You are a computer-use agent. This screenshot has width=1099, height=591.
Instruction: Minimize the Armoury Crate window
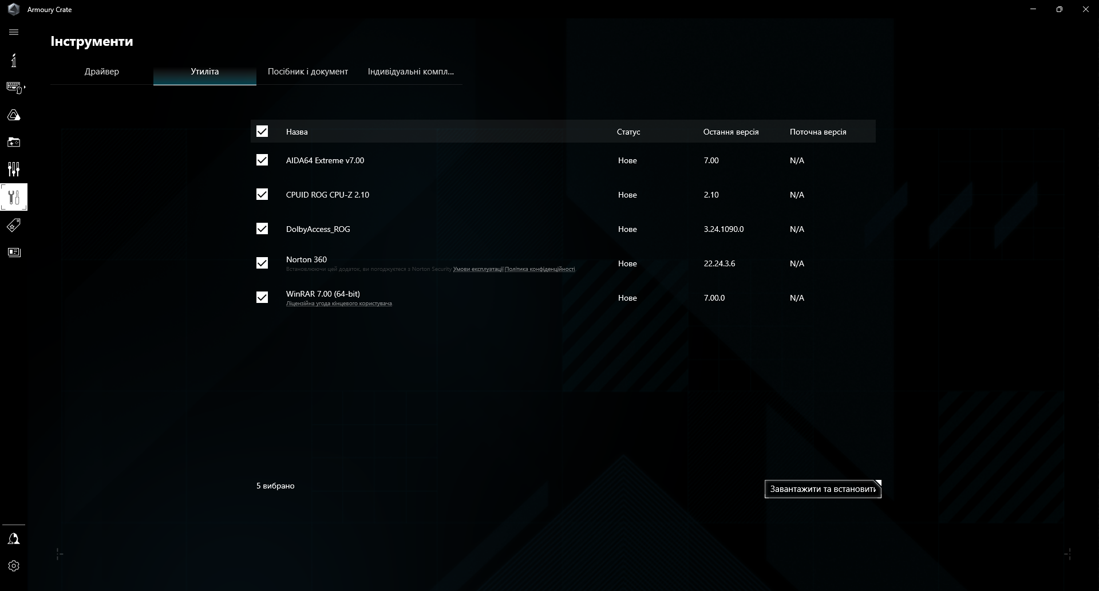(x=1033, y=9)
